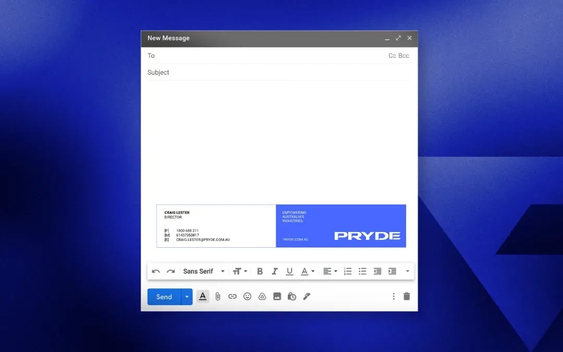Insert signature with the pen icon
Viewport: 563px width, 352px height.
[307, 296]
